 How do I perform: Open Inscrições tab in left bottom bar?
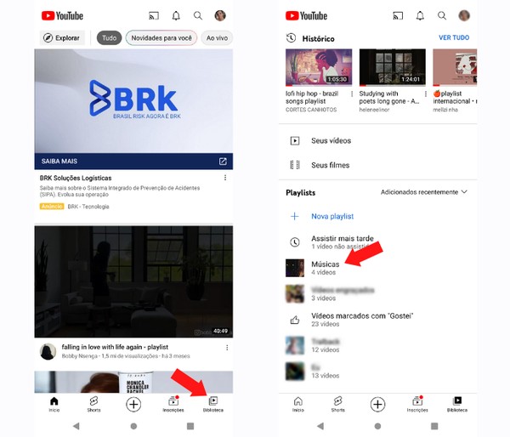click(x=173, y=404)
